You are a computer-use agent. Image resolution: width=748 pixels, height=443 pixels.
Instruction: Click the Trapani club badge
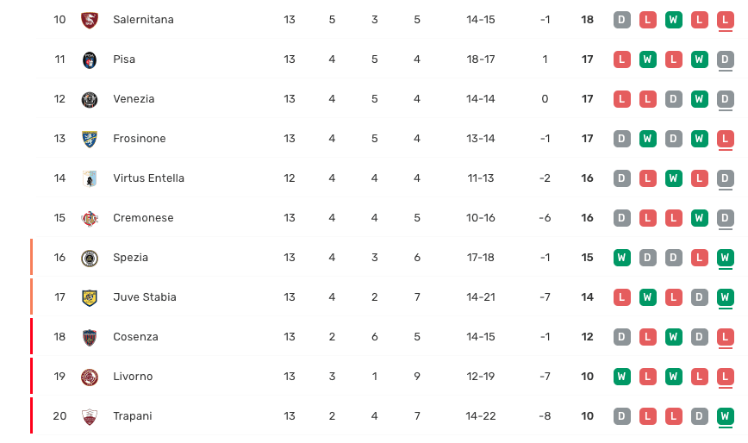click(90, 416)
